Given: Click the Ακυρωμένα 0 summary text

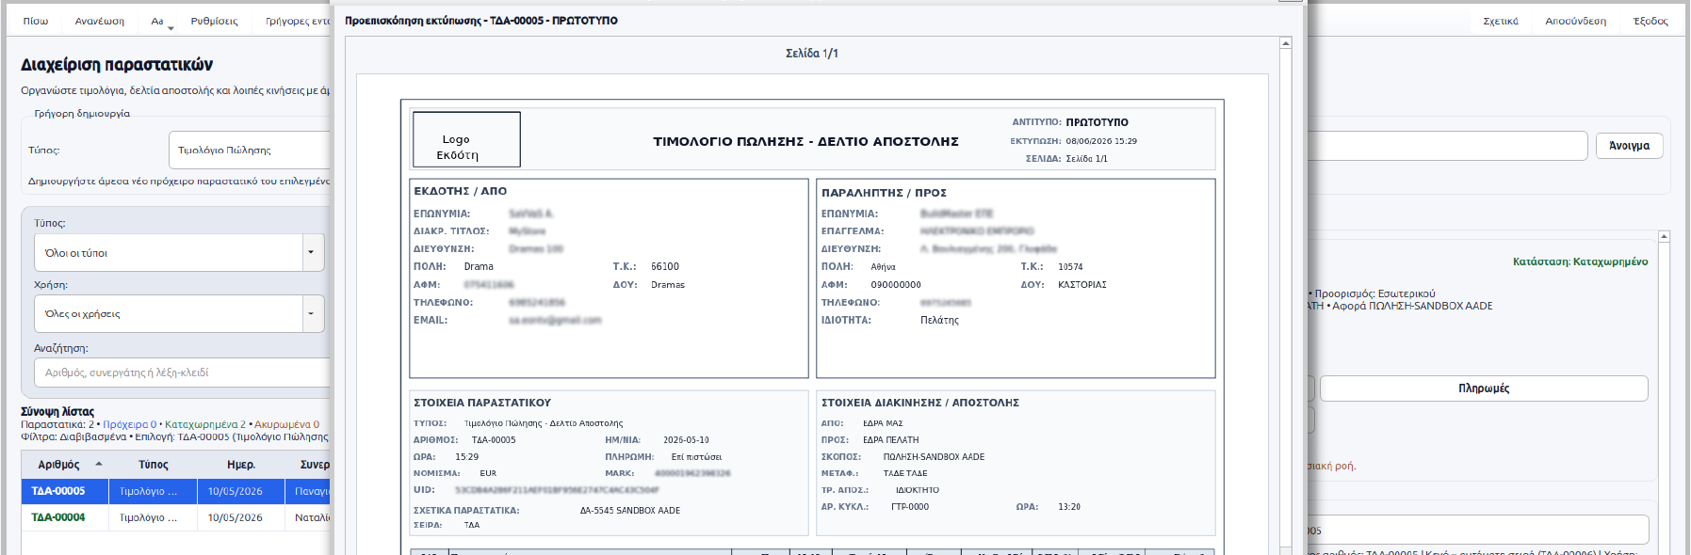Looking at the screenshot, I should tap(286, 424).
